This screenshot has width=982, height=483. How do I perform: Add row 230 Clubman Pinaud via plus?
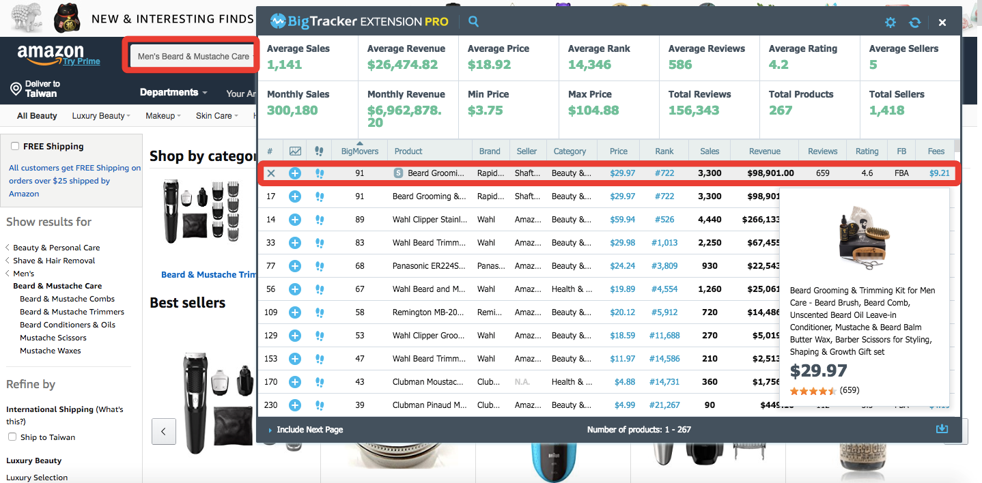coord(295,405)
